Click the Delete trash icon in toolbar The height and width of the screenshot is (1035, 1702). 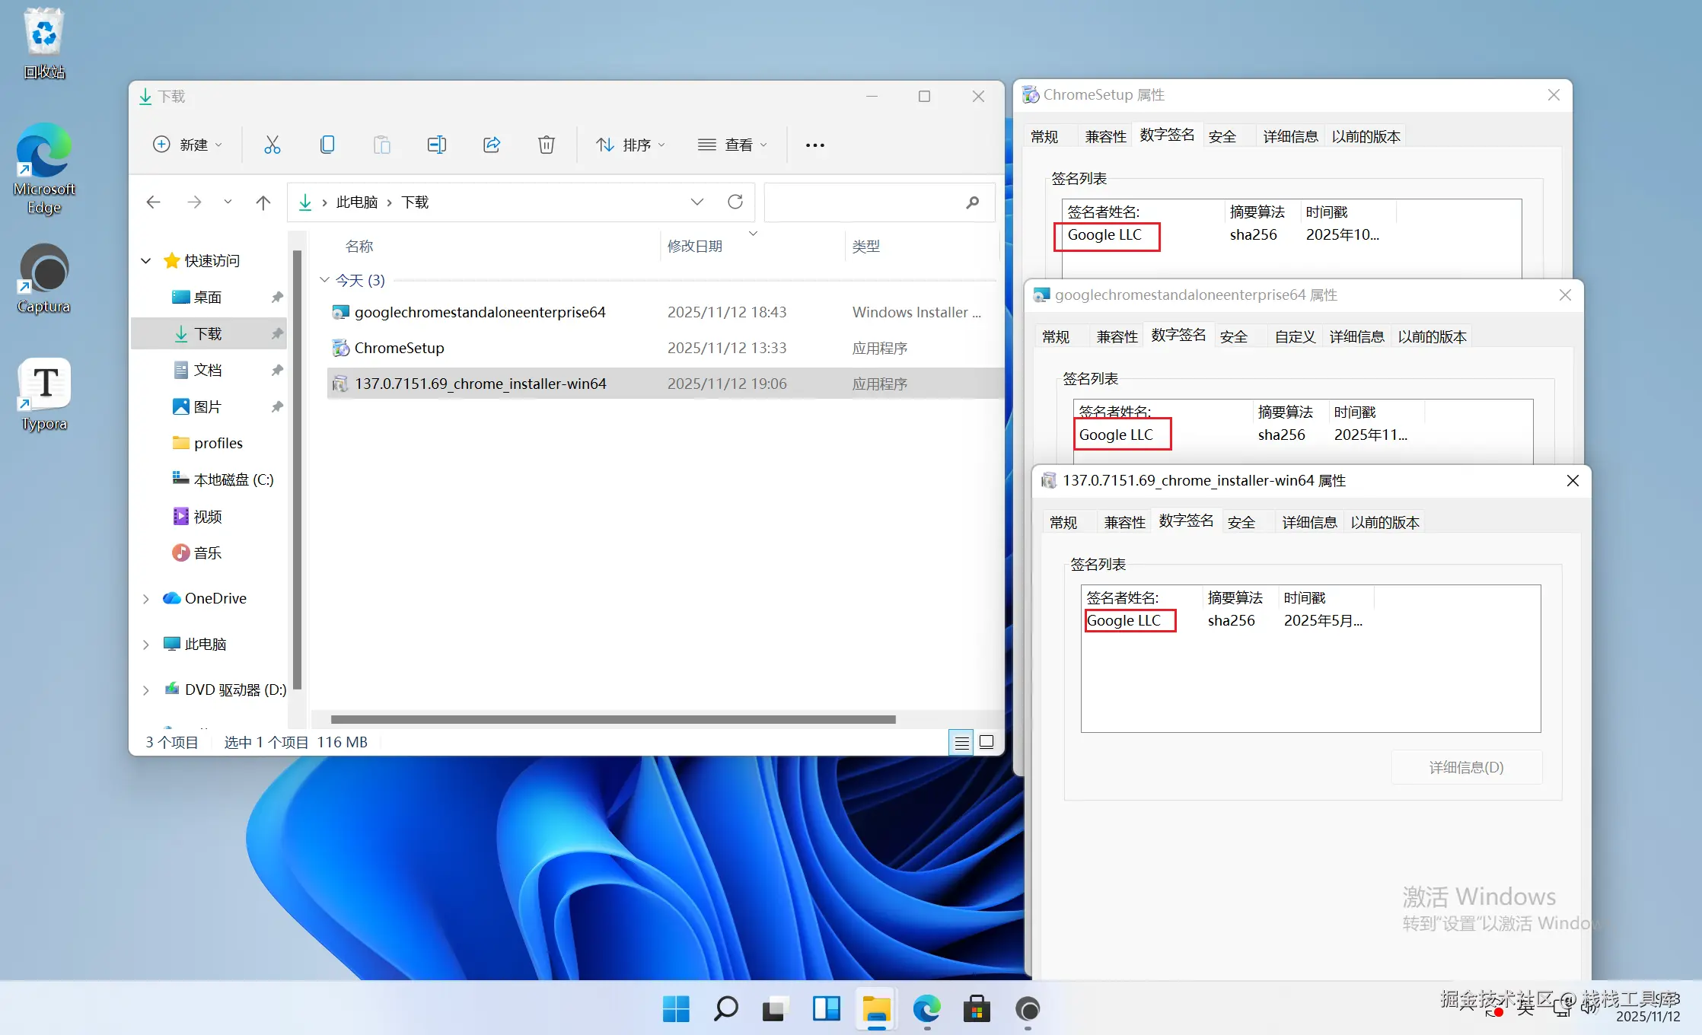[546, 145]
